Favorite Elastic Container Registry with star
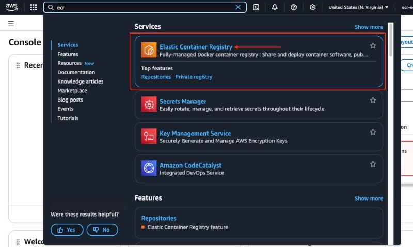413x247 pixels. point(373,46)
